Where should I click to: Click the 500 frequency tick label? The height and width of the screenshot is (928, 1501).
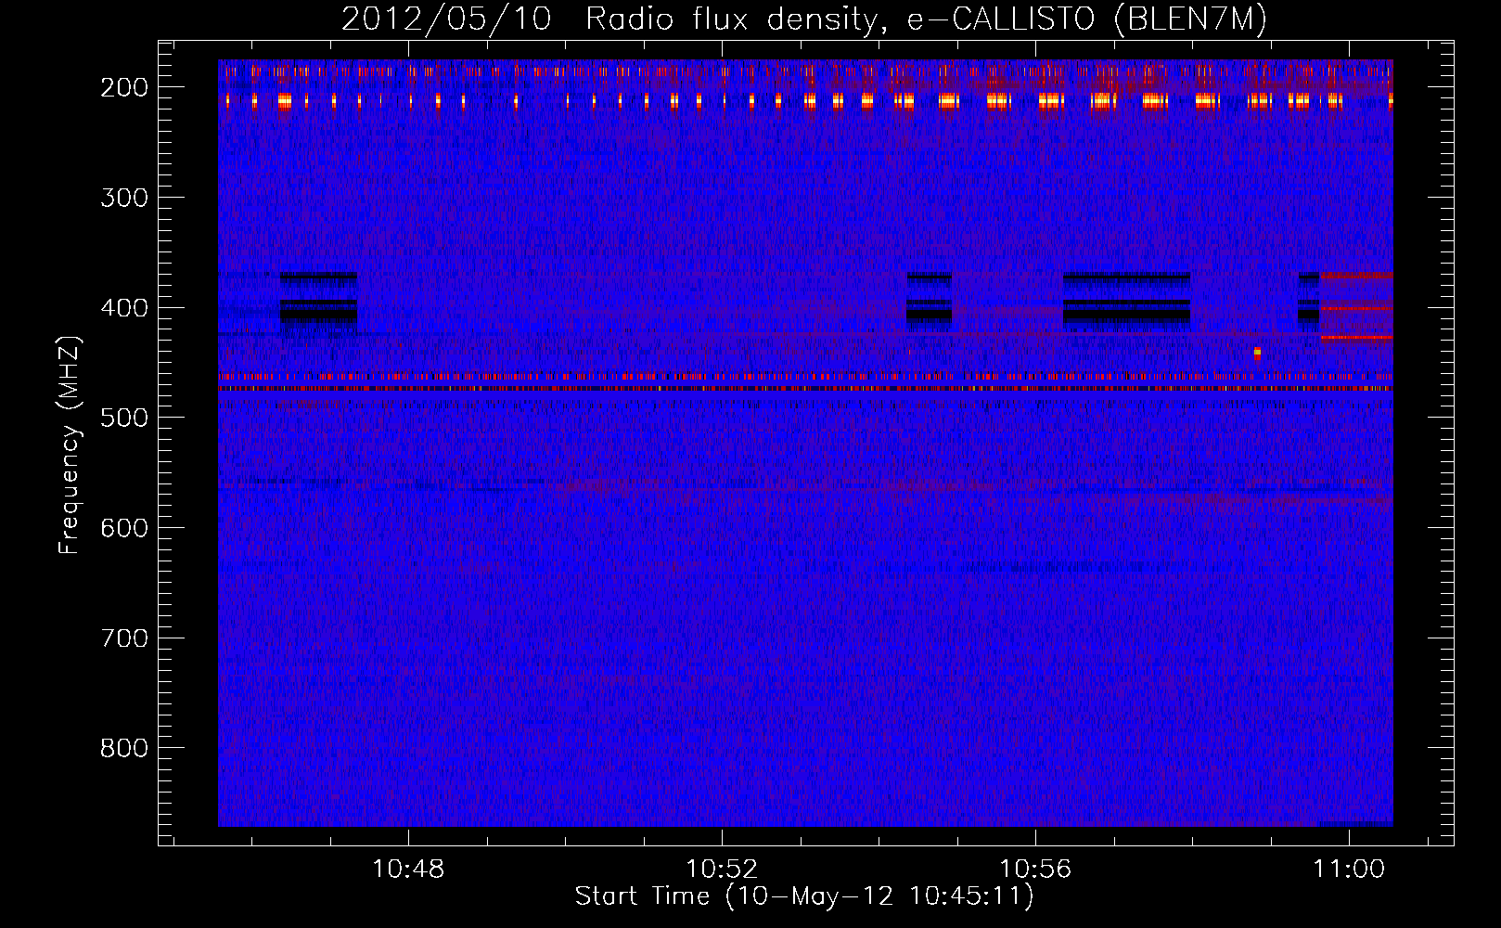(x=124, y=418)
